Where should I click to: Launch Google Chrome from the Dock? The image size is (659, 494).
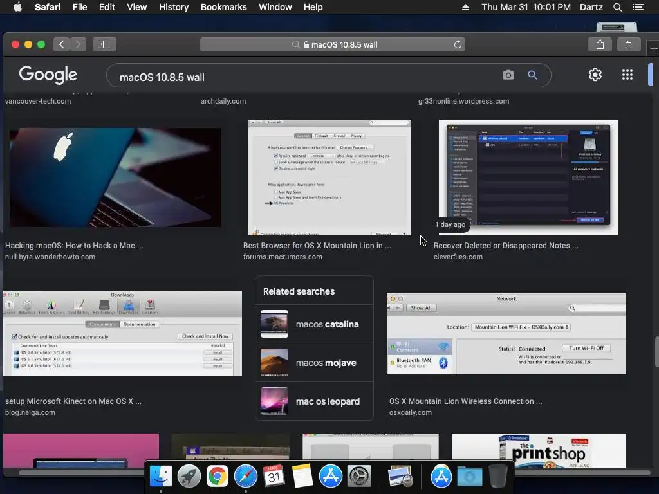pyautogui.click(x=218, y=477)
